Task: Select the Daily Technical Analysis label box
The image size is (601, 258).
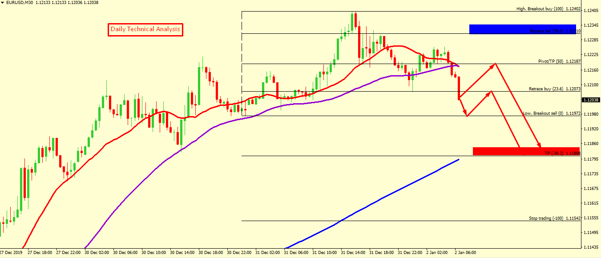Action: (x=145, y=29)
